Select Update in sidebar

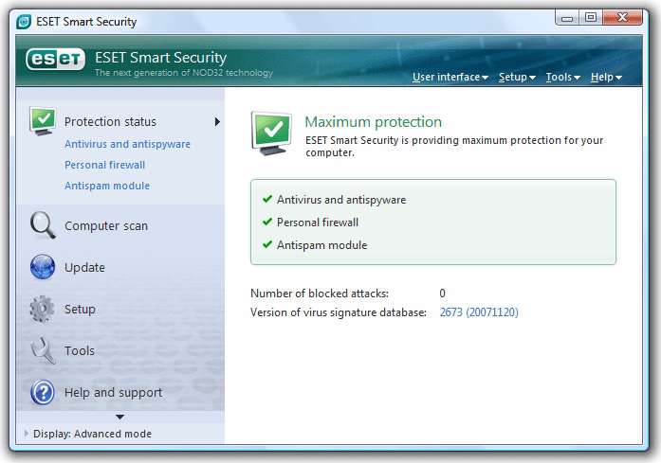[84, 267]
